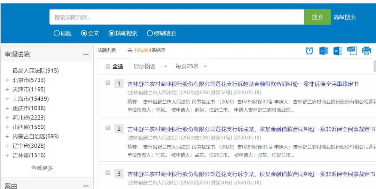The width and height of the screenshot is (376, 189).
Task: Click case number (2020)吉0283财保32号
Action: coord(205,93)
